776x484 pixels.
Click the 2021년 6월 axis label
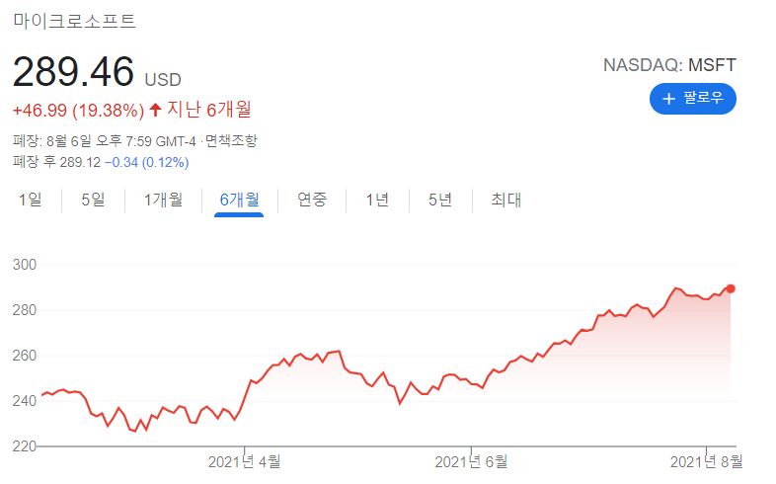point(471,461)
